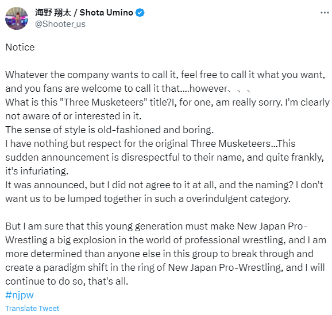Click the line "it's infuriating."
332x315 pixels.
37,171
